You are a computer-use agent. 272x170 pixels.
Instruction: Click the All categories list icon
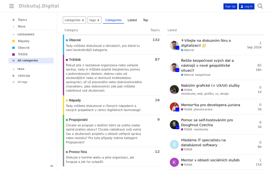[14, 61]
